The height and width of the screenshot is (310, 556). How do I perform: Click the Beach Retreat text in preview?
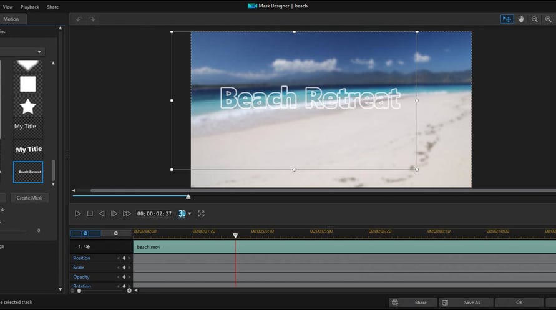pyautogui.click(x=310, y=98)
